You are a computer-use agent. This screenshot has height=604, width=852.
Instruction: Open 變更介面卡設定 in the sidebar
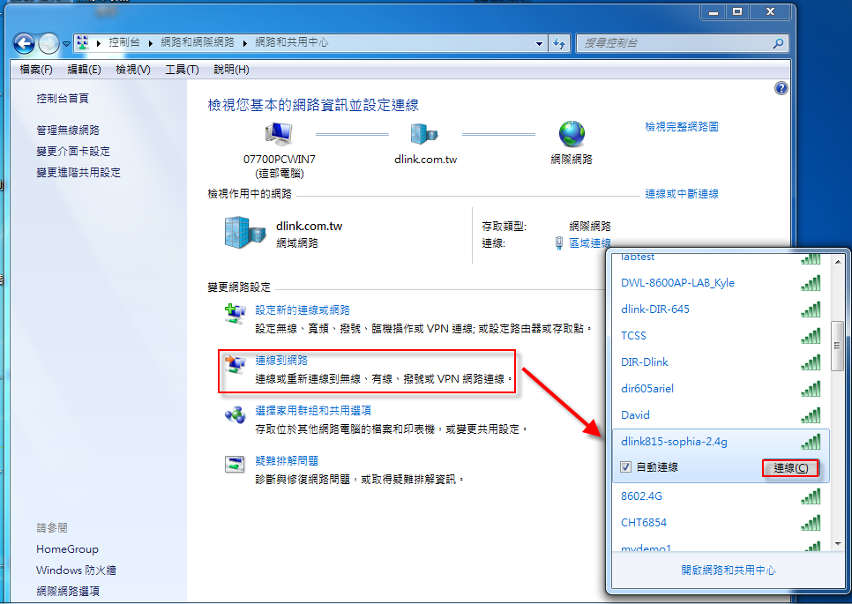tap(73, 152)
